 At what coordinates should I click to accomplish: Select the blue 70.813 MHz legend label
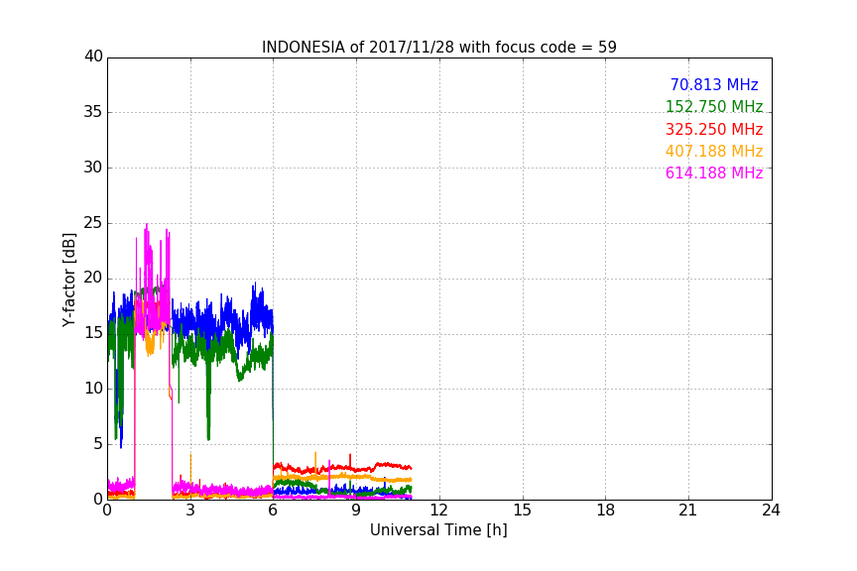click(x=714, y=84)
